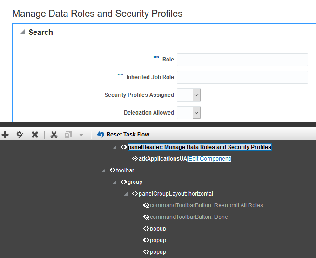The height and width of the screenshot is (258, 316).
Task: Click into the Role input field
Action: 242,60
